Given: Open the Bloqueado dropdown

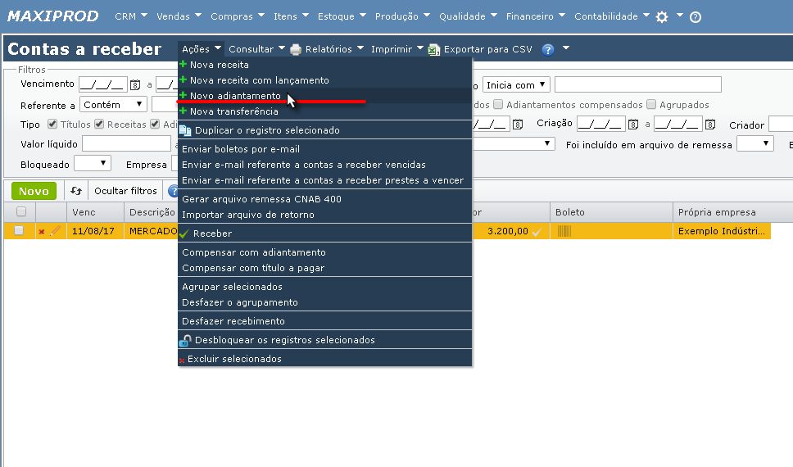Looking at the screenshot, I should 93,163.
